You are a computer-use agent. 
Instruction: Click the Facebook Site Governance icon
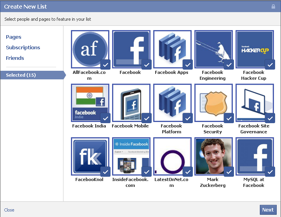click(255, 103)
